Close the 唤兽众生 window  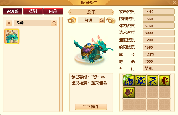pos(175,3)
